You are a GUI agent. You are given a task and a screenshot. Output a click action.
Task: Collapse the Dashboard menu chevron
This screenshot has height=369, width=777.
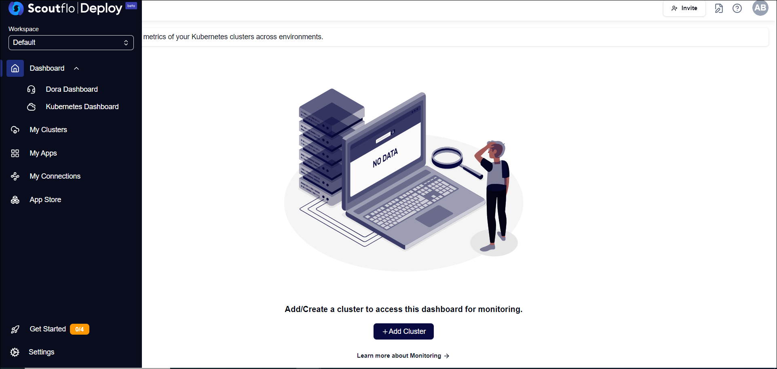(76, 68)
